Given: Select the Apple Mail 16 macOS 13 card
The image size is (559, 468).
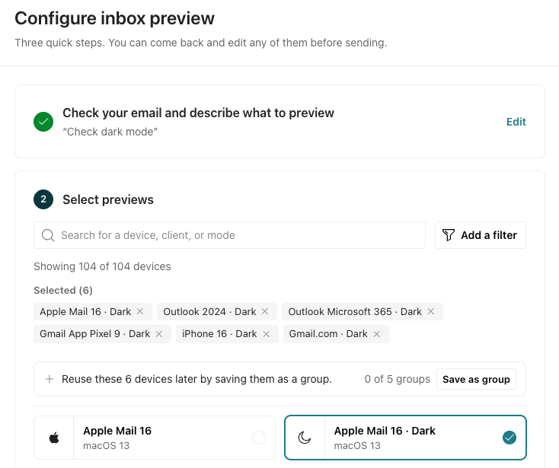Looking at the screenshot, I should coord(155,438).
